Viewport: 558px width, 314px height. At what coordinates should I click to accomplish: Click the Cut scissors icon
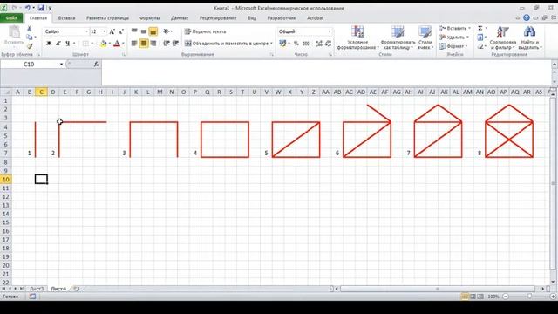(x=29, y=29)
